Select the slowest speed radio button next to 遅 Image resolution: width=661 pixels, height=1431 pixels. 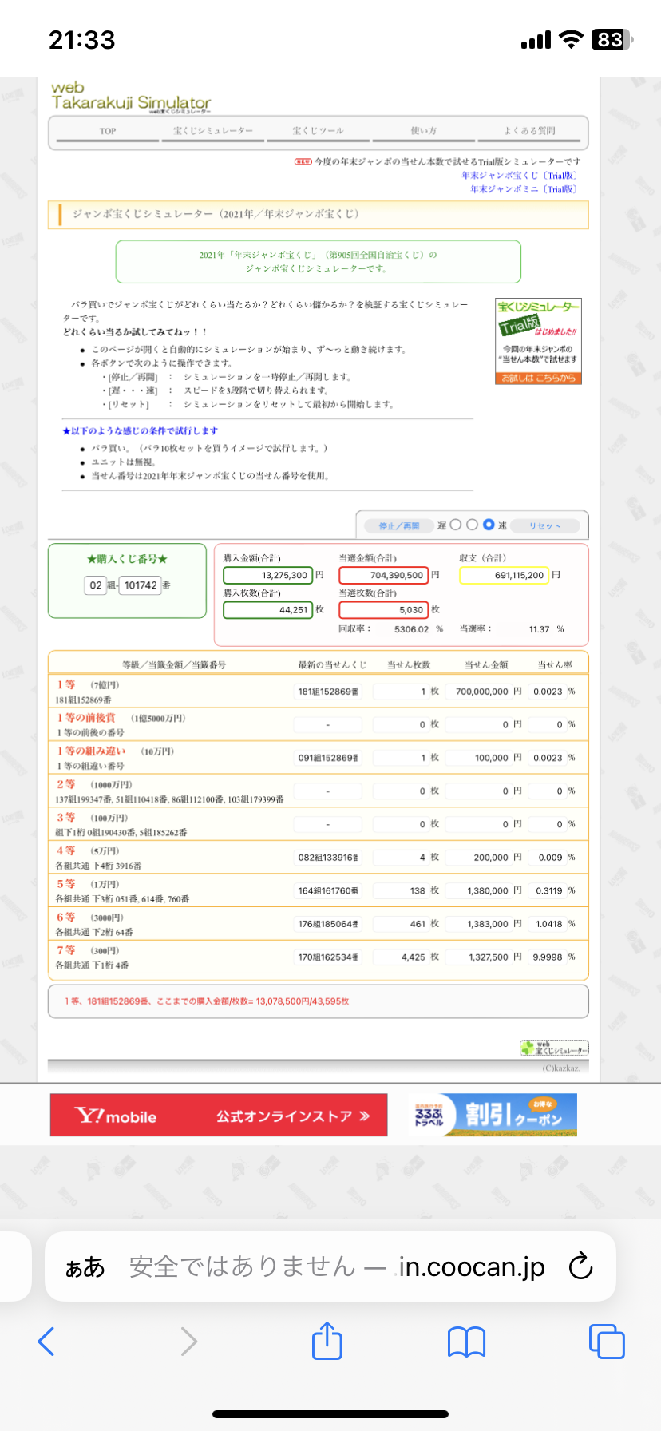tap(456, 525)
